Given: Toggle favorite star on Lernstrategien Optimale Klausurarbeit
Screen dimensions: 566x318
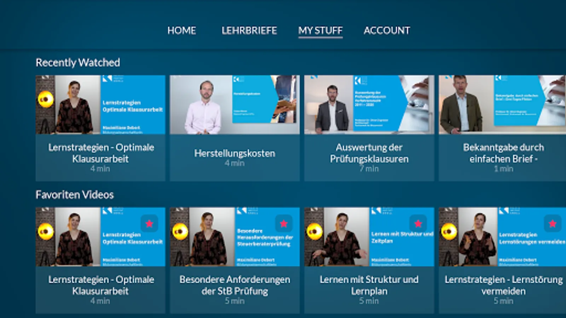Looking at the screenshot, I should click(x=149, y=223).
